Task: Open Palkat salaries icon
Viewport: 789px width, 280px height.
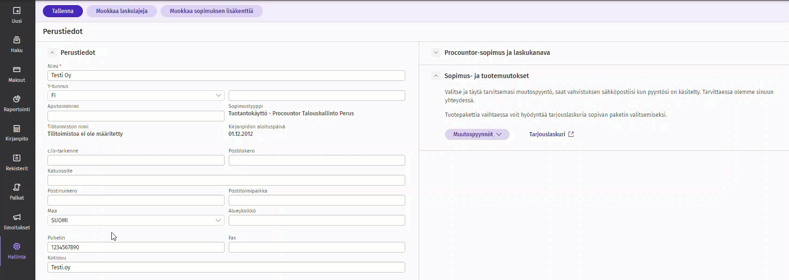Action: 17,187
